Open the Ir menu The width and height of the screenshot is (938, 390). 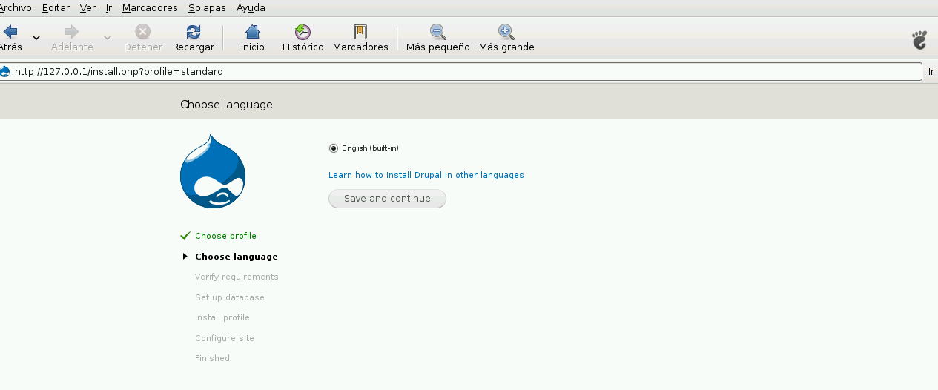point(109,8)
